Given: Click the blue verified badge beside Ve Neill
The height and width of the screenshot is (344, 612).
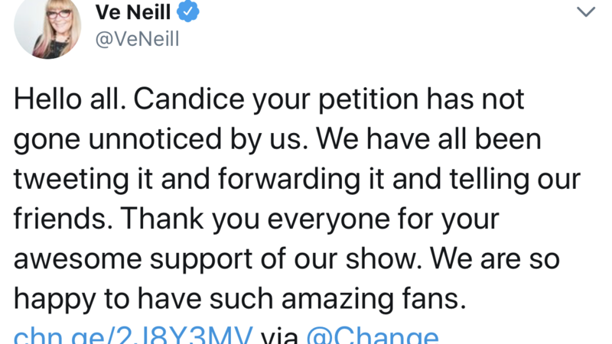Looking at the screenshot, I should (x=188, y=12).
